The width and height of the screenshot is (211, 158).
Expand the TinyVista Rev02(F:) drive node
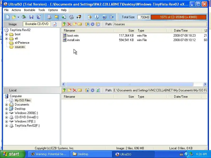6,126
